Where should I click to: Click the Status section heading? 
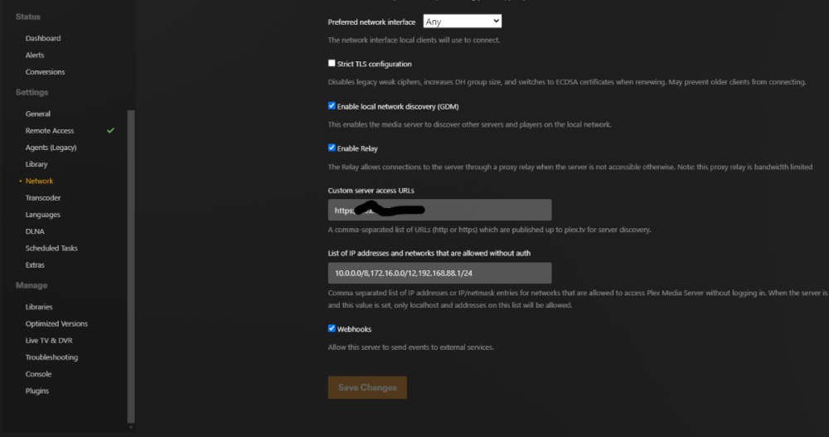pyautogui.click(x=28, y=17)
